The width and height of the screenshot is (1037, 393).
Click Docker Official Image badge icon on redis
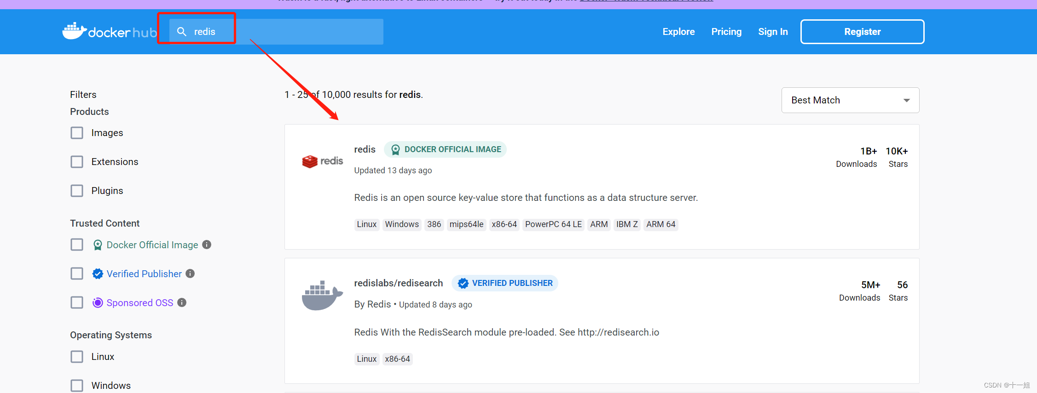(395, 150)
